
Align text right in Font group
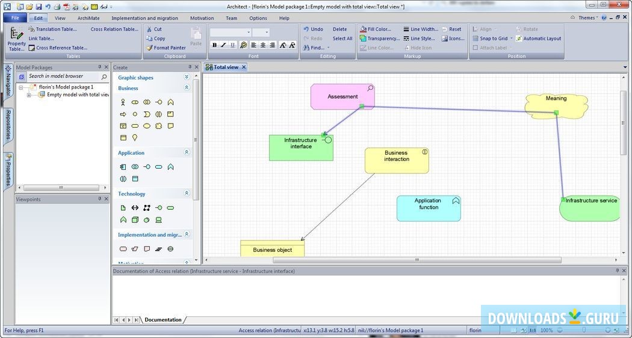[273, 45]
